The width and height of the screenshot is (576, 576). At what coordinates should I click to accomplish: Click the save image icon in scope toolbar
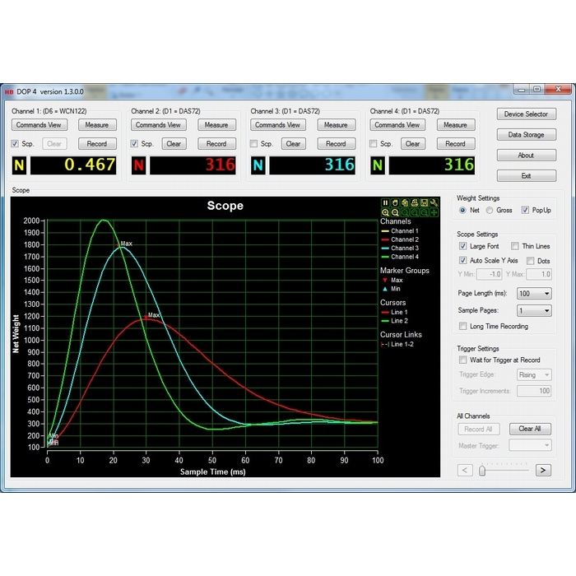[424, 202]
